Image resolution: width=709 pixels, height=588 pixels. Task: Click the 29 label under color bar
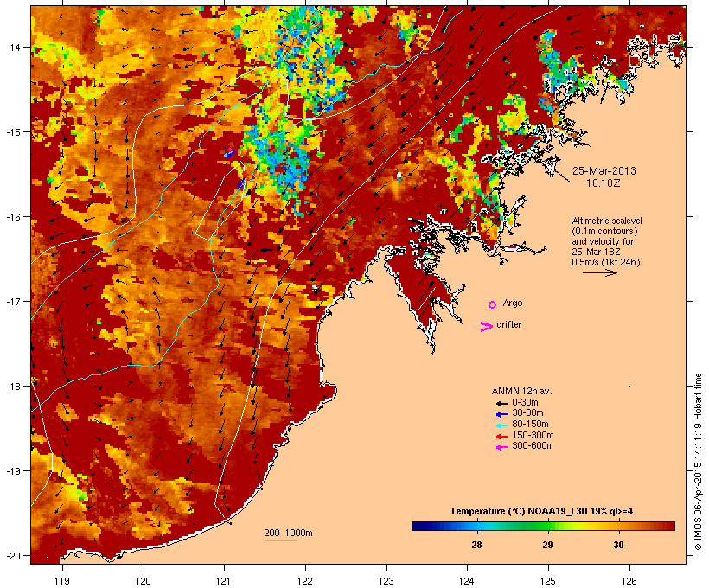click(x=547, y=545)
